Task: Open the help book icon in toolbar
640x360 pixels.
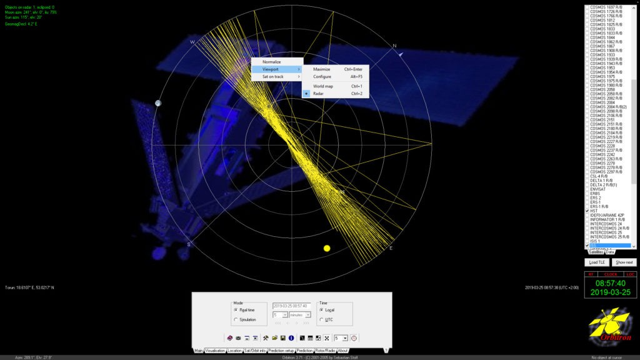Action: (230, 338)
